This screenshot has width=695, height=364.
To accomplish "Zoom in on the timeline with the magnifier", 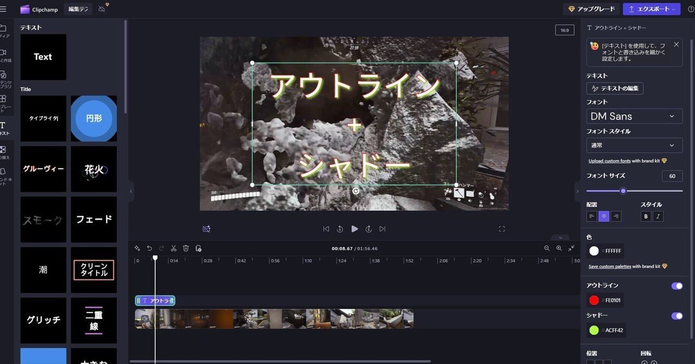I will tap(559, 248).
